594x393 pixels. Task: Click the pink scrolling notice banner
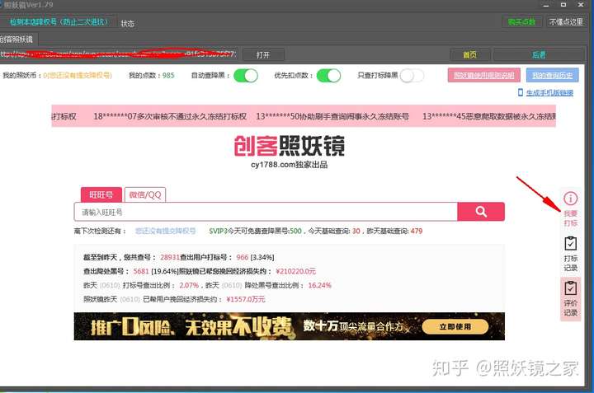[304, 116]
